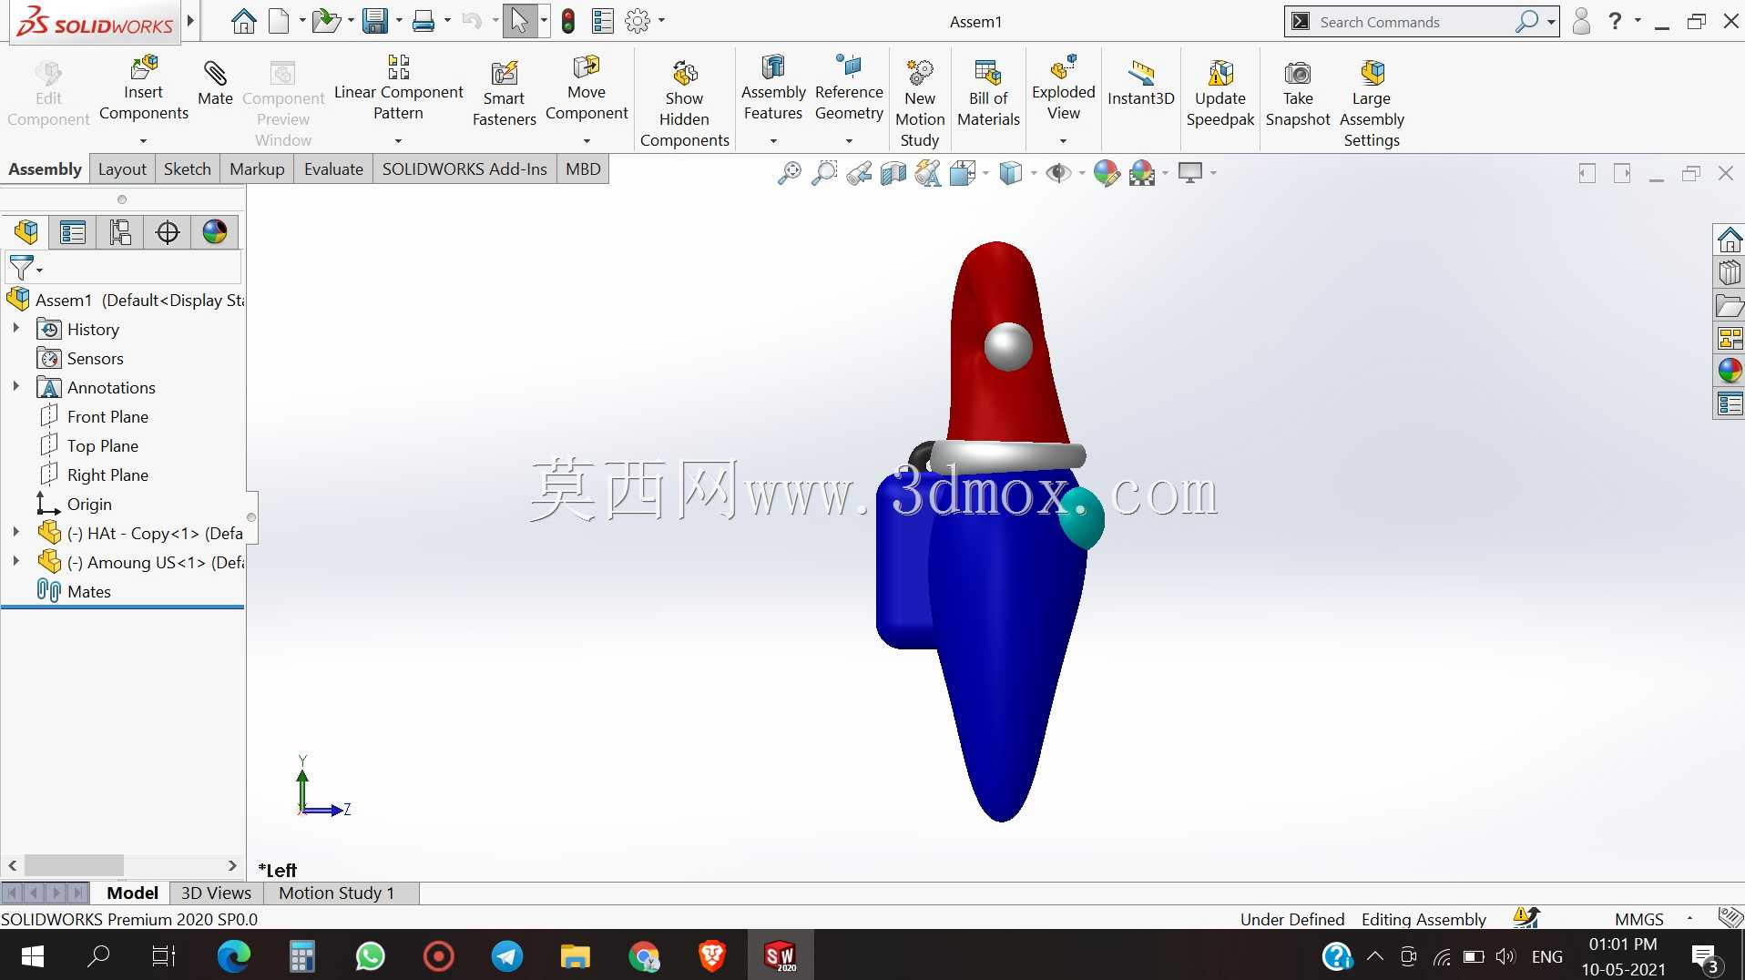
Task: Select the Front Plane item
Action: pyautogui.click(x=107, y=417)
